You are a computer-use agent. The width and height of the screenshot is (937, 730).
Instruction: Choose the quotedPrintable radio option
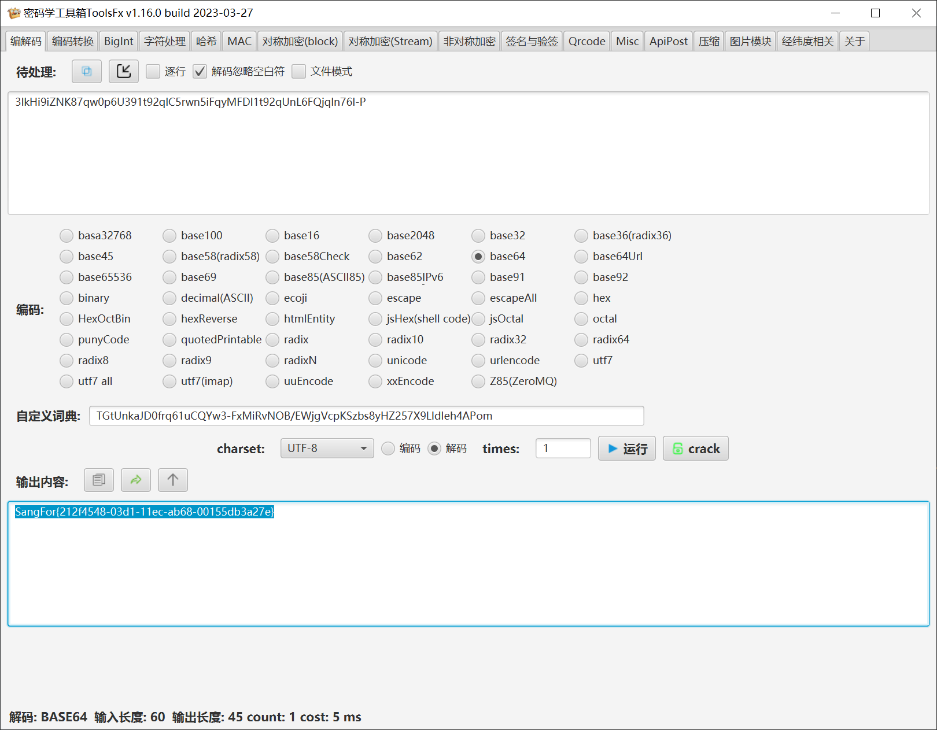click(169, 339)
